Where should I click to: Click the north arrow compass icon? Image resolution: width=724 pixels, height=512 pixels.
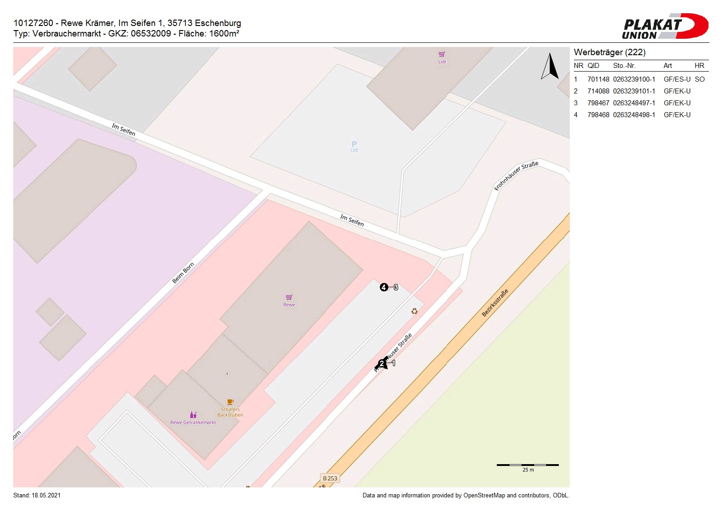[x=551, y=67]
